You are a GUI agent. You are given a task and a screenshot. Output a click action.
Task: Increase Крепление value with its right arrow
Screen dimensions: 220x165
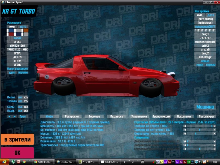(x=215, y=149)
